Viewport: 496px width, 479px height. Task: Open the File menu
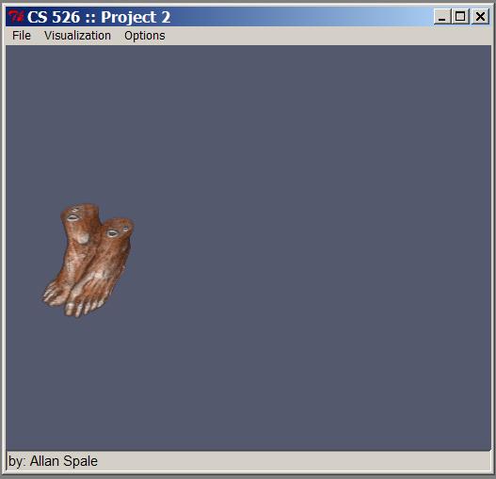pos(22,36)
